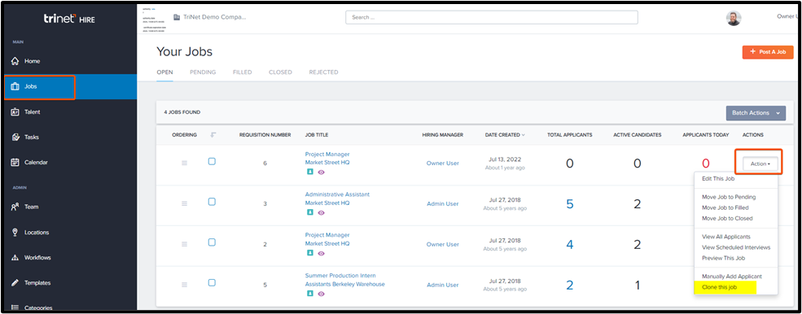
Task: Check the box for requisition 2
Action: point(212,242)
